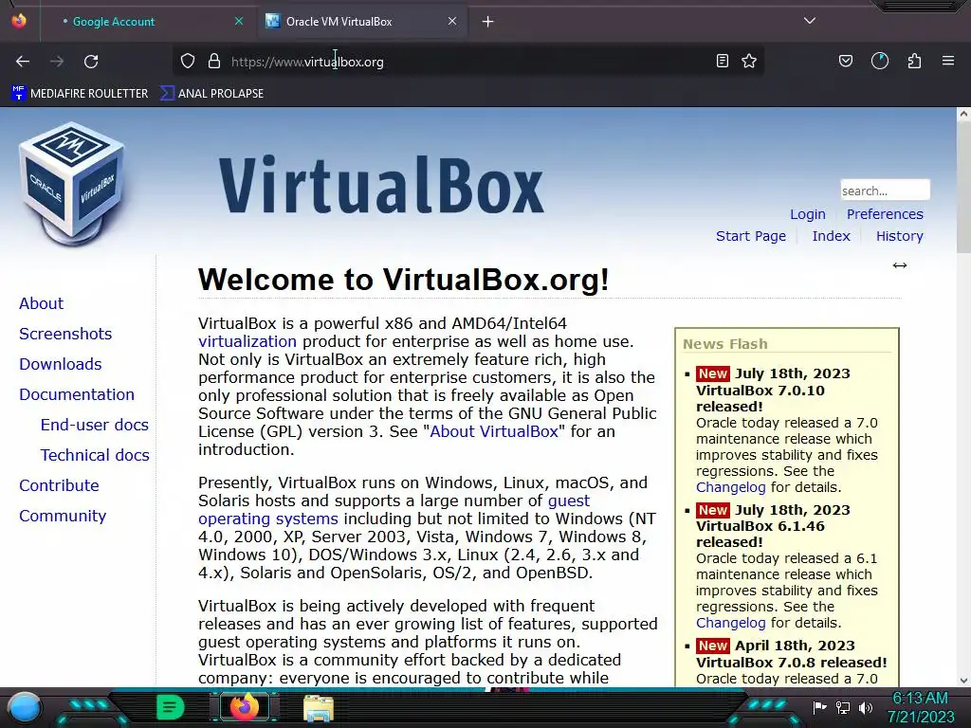
Task: Follow the About VirtualBox inline link
Action: coord(494,431)
